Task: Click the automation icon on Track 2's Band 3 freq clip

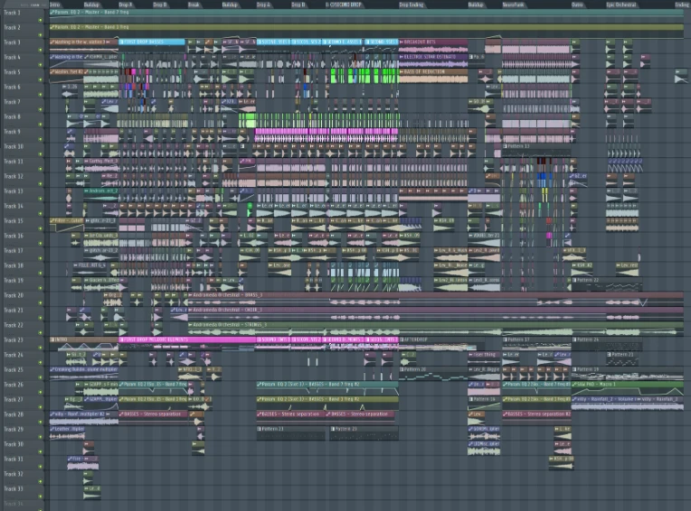Action: tap(52, 27)
